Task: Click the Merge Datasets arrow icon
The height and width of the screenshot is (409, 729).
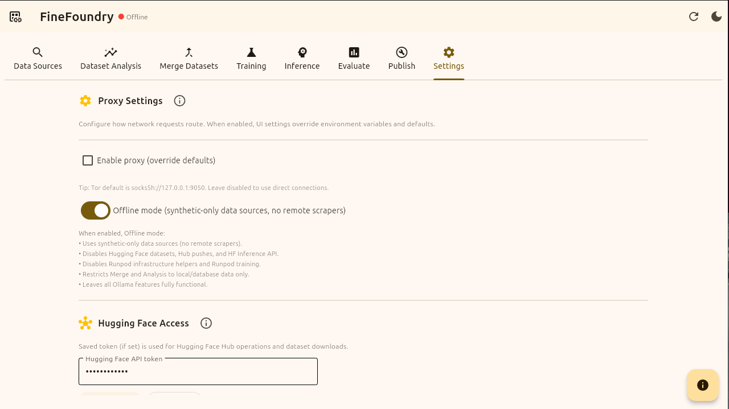Action: [x=189, y=52]
